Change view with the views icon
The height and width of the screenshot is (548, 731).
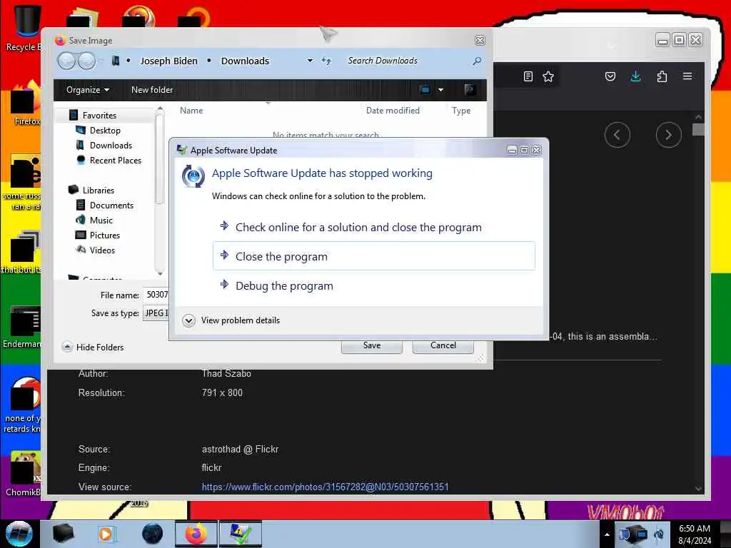pyautogui.click(x=425, y=89)
